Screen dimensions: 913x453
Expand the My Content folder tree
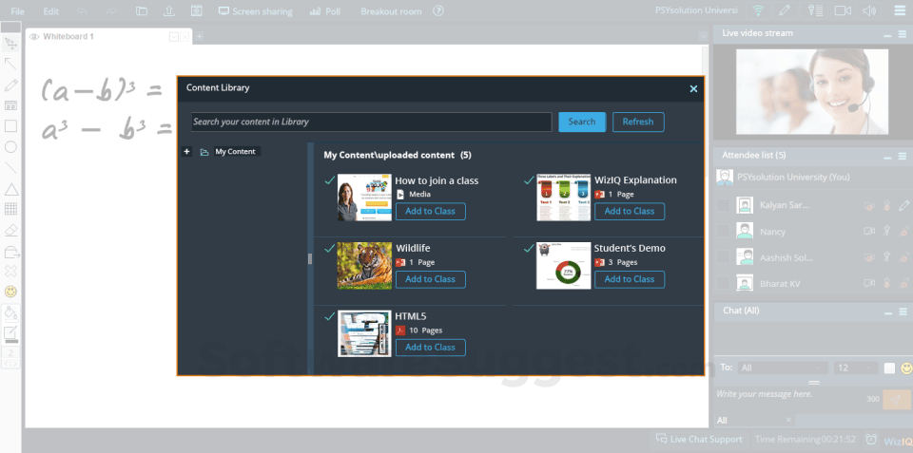click(x=186, y=152)
